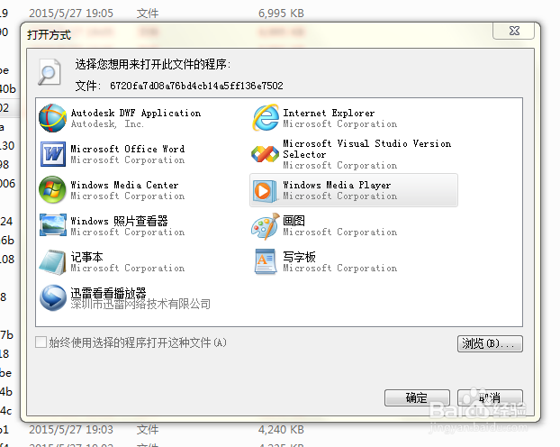Click 'Microsoft Office Word' program name
This screenshot has height=447, width=560.
click(128, 149)
